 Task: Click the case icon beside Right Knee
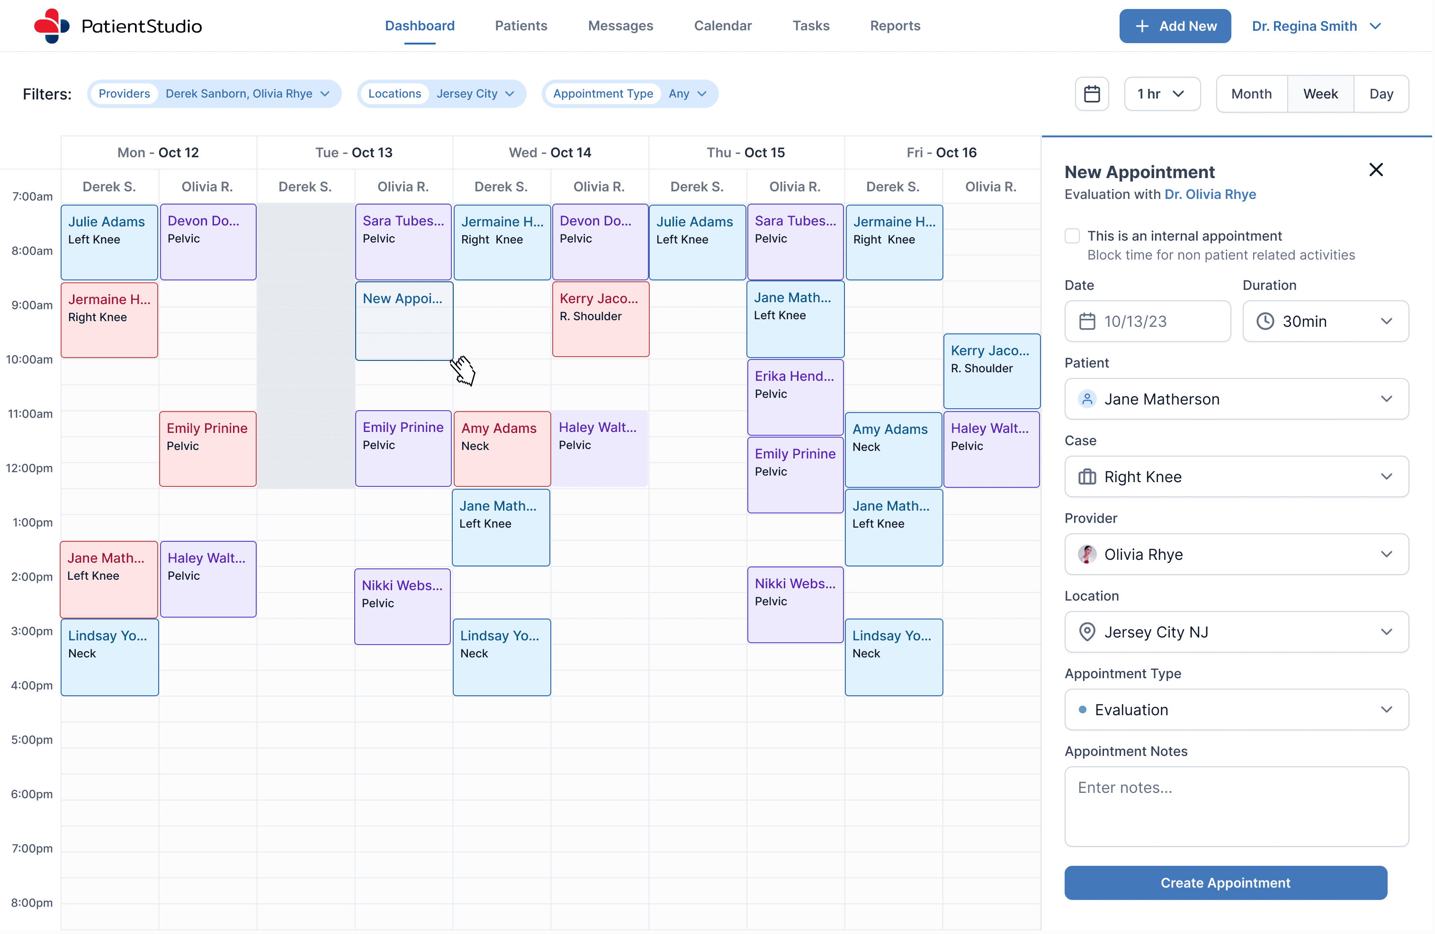click(1086, 477)
